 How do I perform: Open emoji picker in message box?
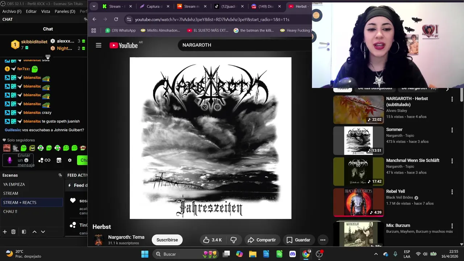pos(26,160)
